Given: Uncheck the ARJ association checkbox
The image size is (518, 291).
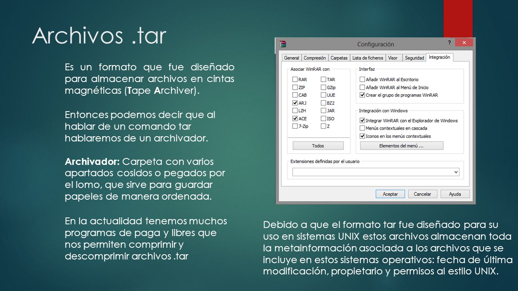Looking at the screenshot, I should tap(295, 103).
